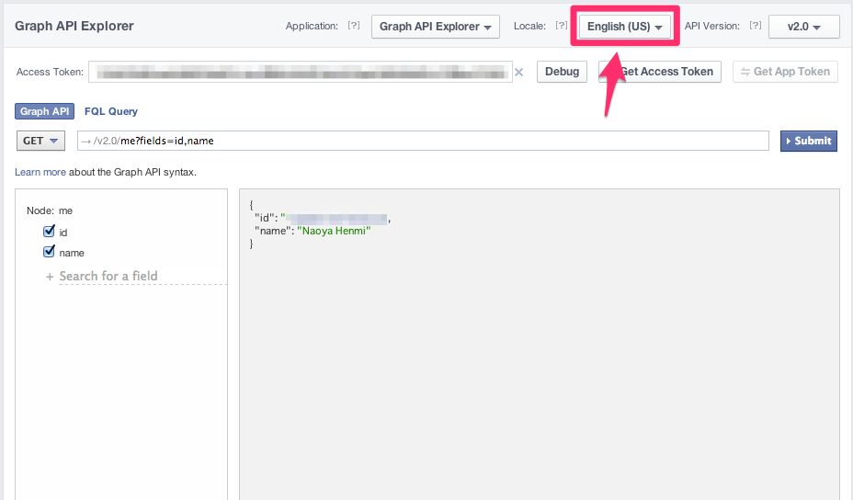Uncheck the id field checkbox
This screenshot has width=853, height=500.
coord(49,232)
